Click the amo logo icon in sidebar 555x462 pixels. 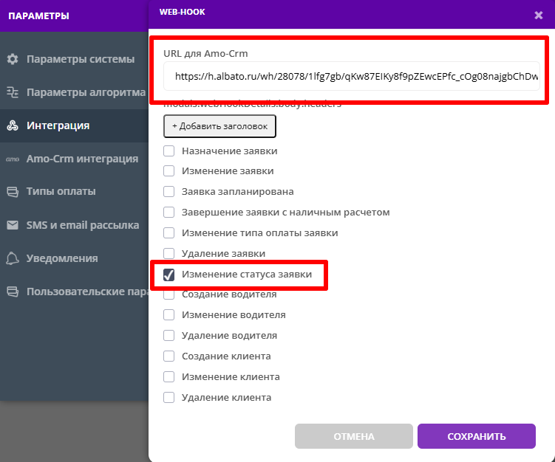tap(12, 159)
